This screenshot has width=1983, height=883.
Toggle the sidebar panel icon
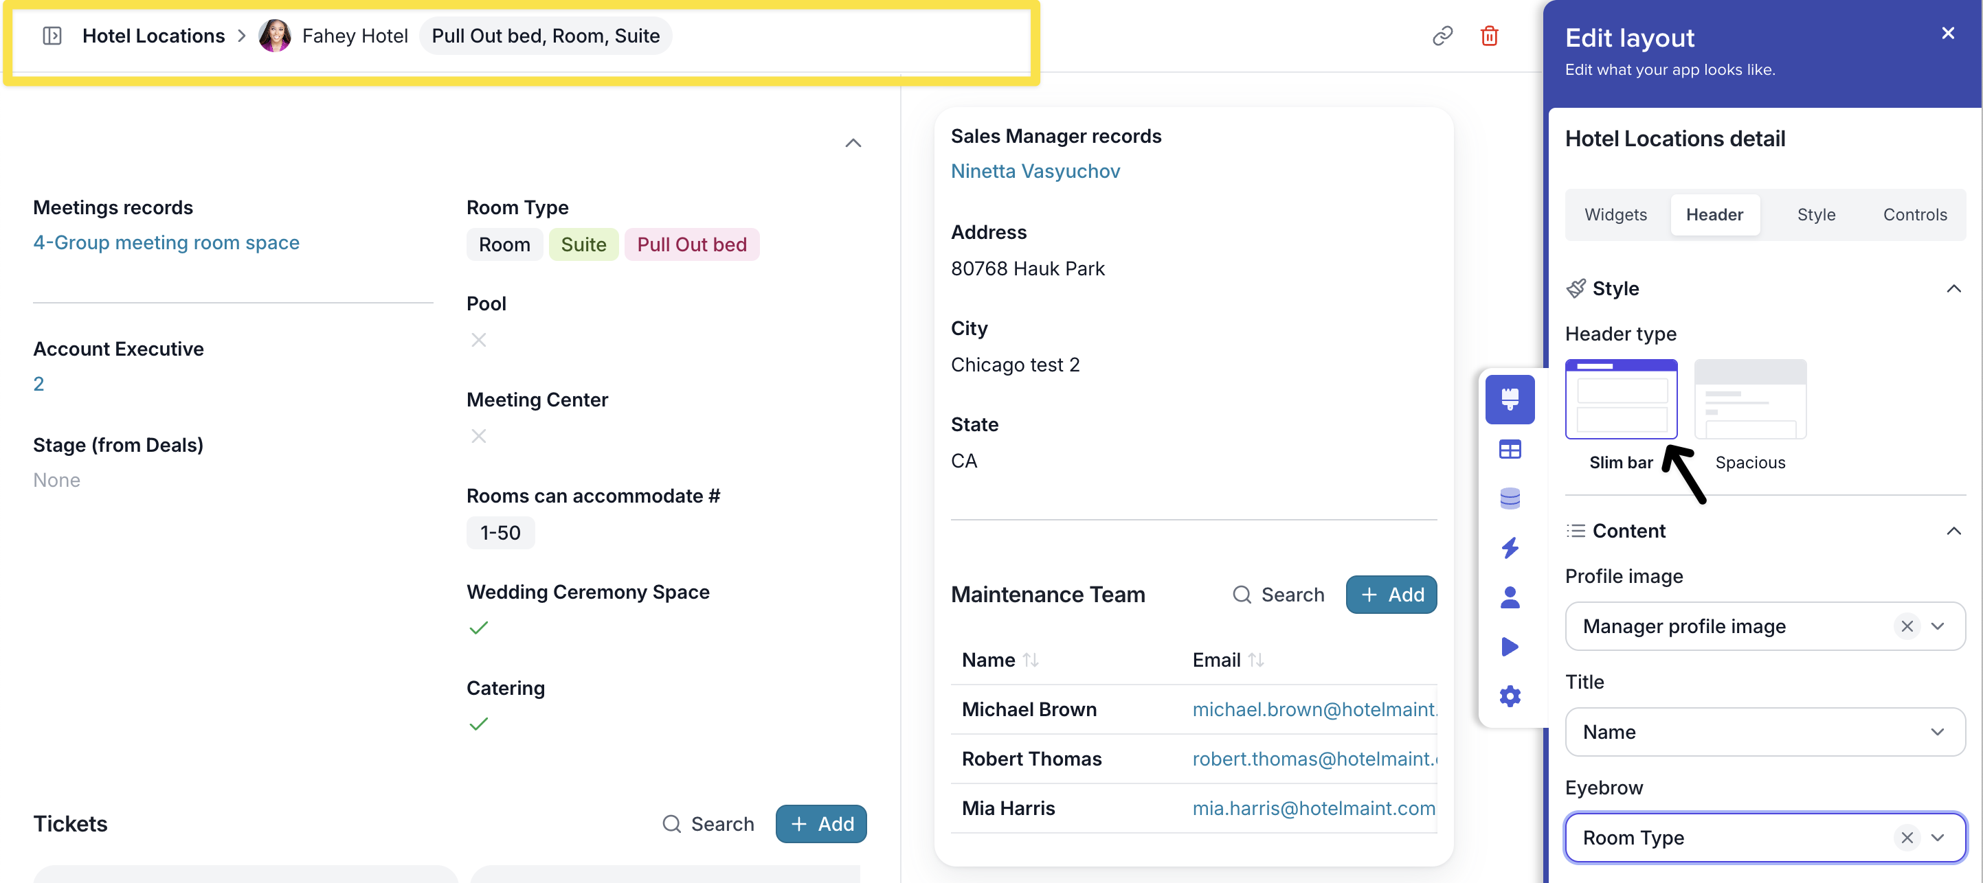(52, 36)
